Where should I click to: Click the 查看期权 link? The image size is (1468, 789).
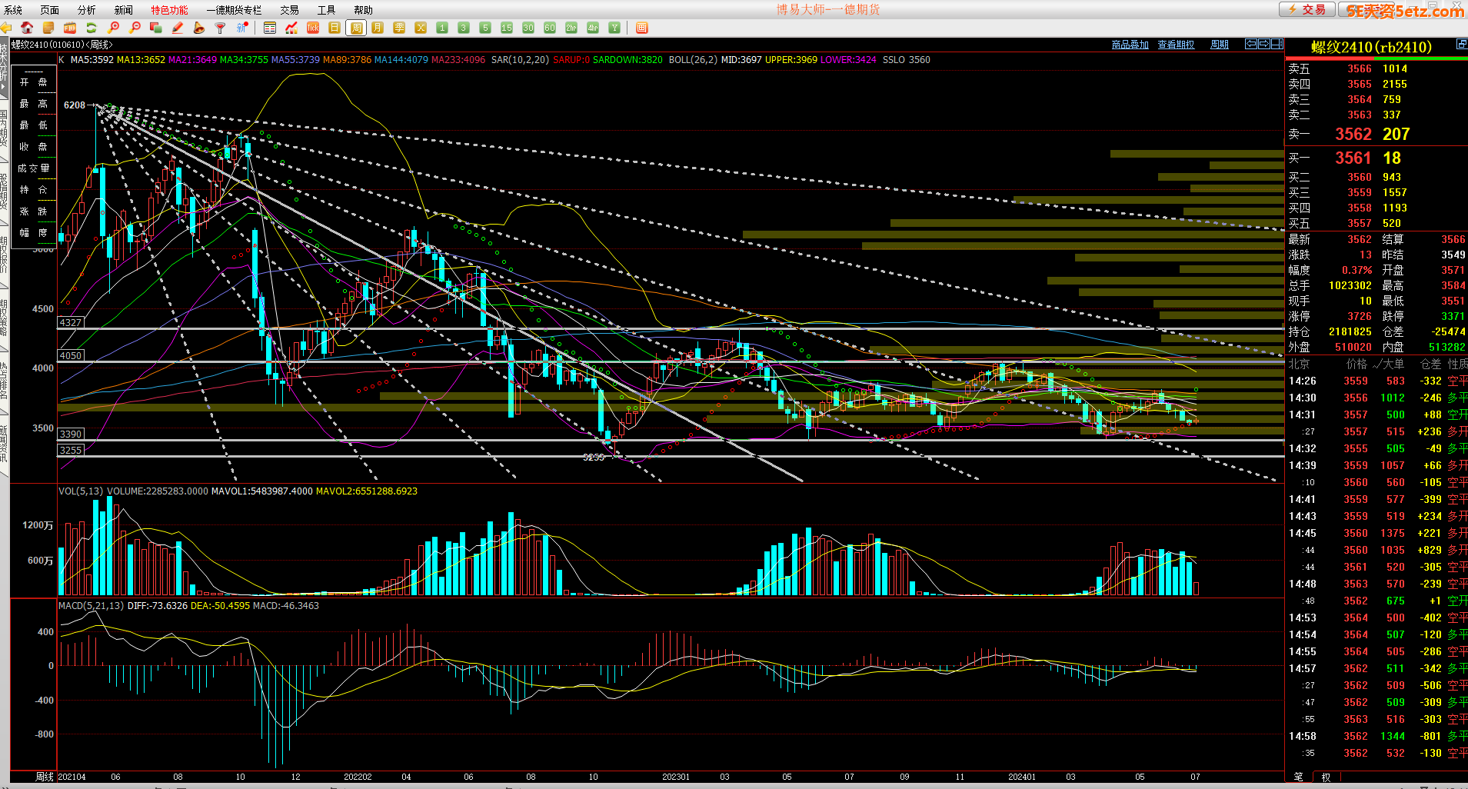click(1177, 45)
